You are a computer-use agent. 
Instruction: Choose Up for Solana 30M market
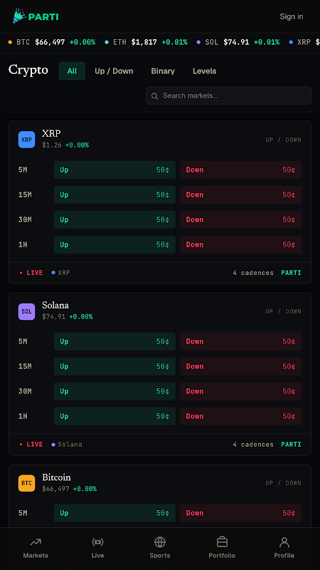tap(114, 391)
